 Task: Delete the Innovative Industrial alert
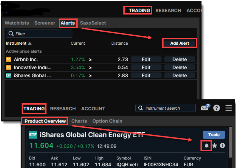coord(179,67)
